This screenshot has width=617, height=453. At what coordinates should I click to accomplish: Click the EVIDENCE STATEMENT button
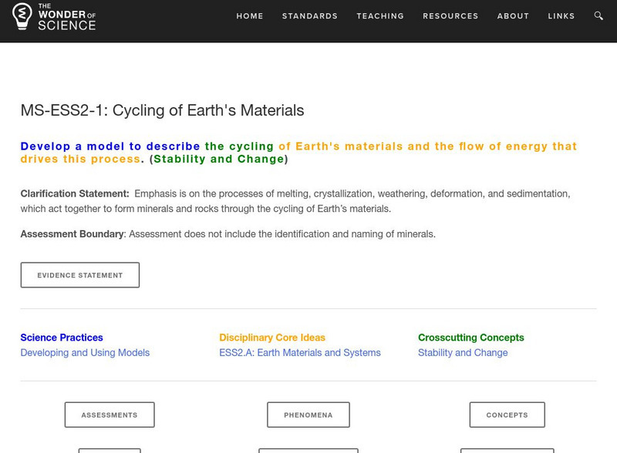tap(79, 274)
